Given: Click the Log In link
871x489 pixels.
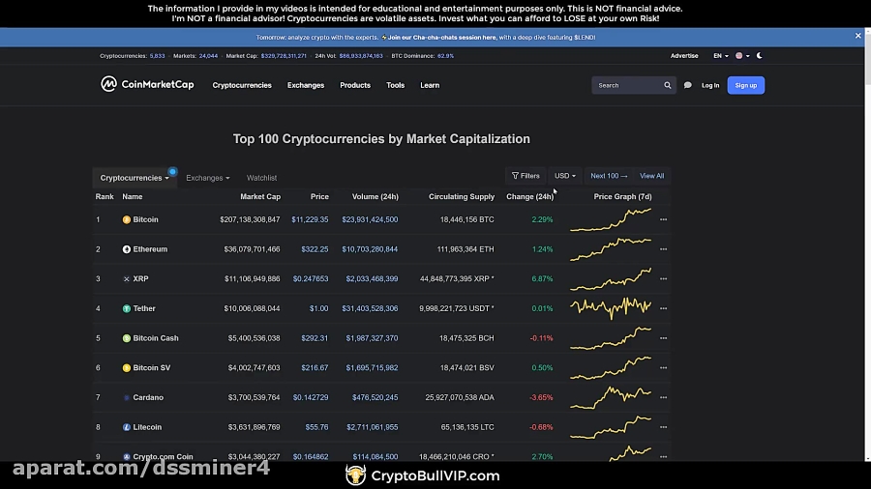Looking at the screenshot, I should click(x=710, y=85).
